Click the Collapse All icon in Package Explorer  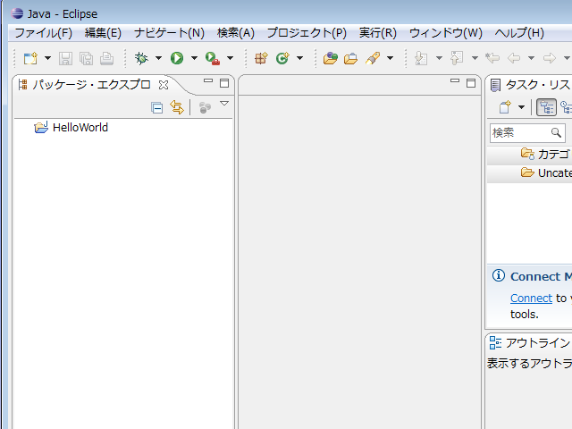(157, 107)
